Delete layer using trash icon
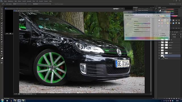This screenshot has height=102, width=182. [x=179, y=98]
